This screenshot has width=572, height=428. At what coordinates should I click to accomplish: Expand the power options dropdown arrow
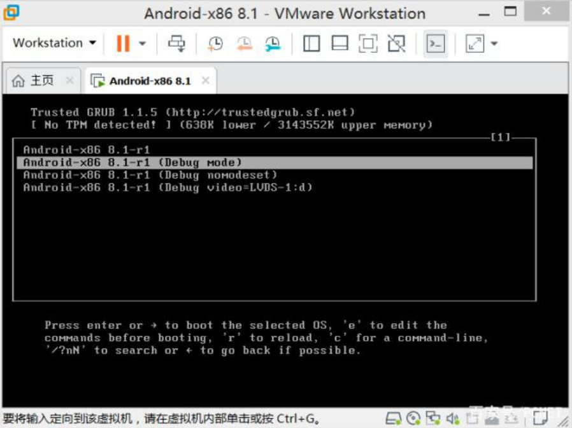point(143,44)
